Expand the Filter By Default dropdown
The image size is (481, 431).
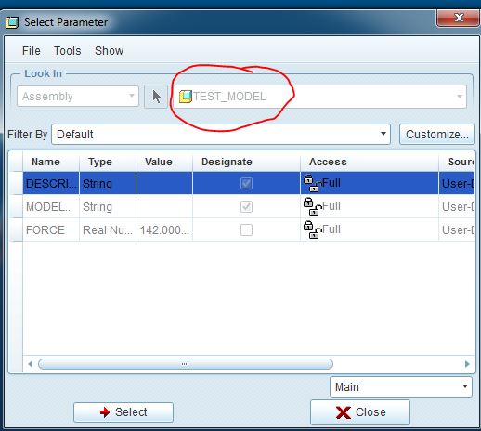pos(221,135)
